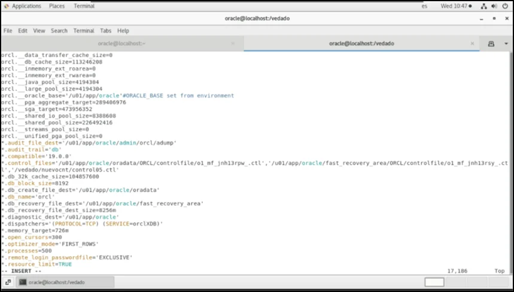Click the orcl.__large_pool_size=4194304 line
The image size is (514, 292).
point(52,89)
